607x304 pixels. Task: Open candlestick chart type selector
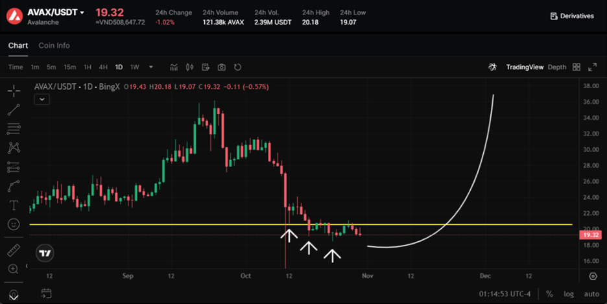(189, 67)
